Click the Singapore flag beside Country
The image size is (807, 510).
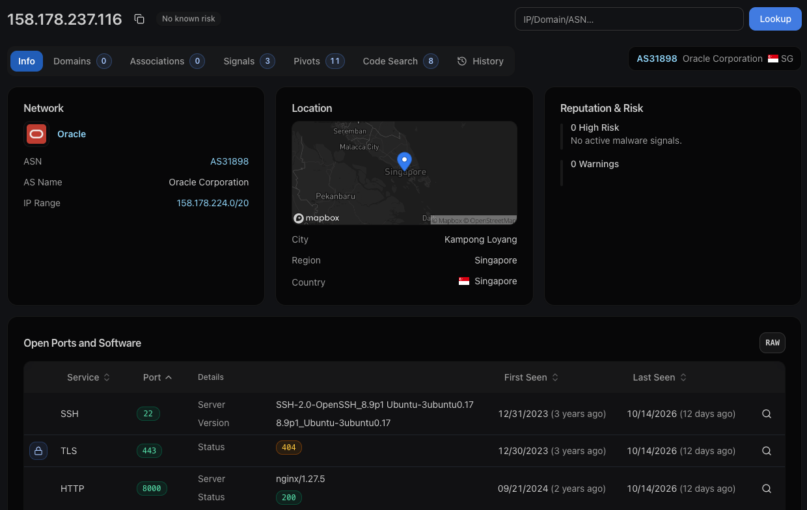click(464, 281)
